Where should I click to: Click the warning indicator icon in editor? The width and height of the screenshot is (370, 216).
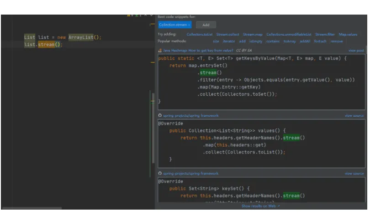(x=129, y=15)
